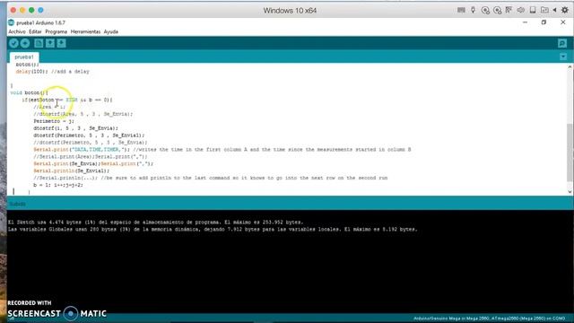Minimize the Arduino window
This screenshot has height=323, width=574.
(525, 22)
